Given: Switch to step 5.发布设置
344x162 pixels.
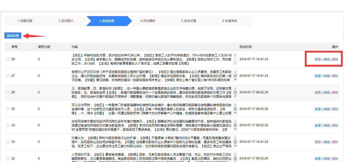Looking at the screenshot, I should 189,21.
